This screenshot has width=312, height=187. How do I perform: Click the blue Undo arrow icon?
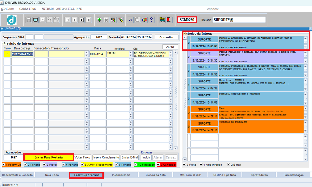pyautogui.click(x=130, y=20)
